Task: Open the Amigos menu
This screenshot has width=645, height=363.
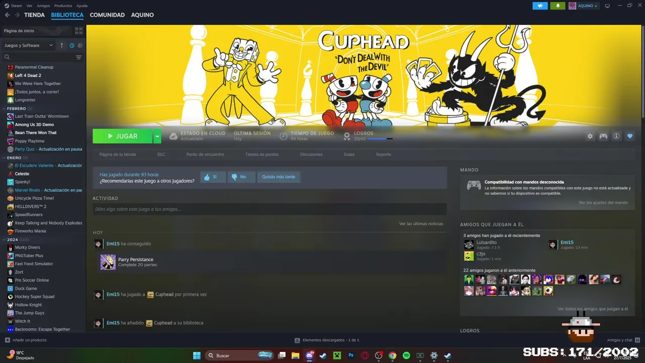Action: tap(43, 6)
